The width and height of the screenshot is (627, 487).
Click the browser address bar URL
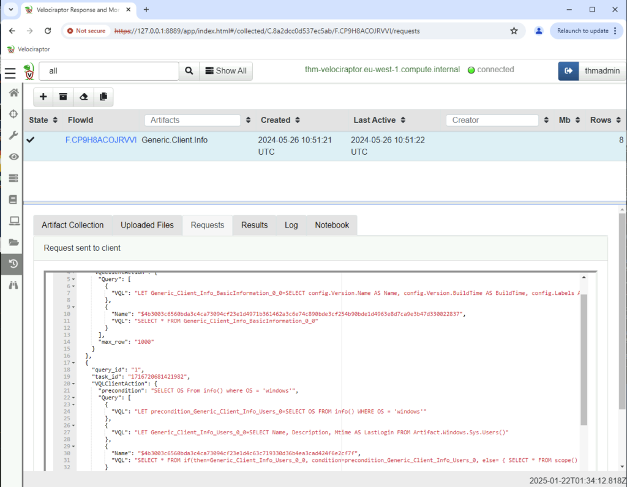pyautogui.click(x=267, y=31)
